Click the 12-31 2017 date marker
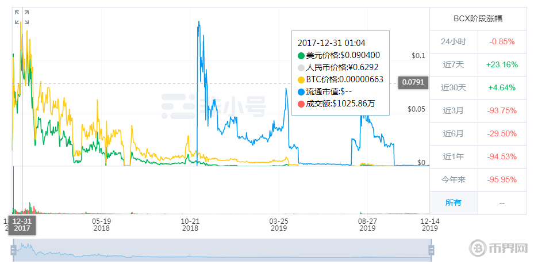534x264 pixels. pyautogui.click(x=22, y=224)
